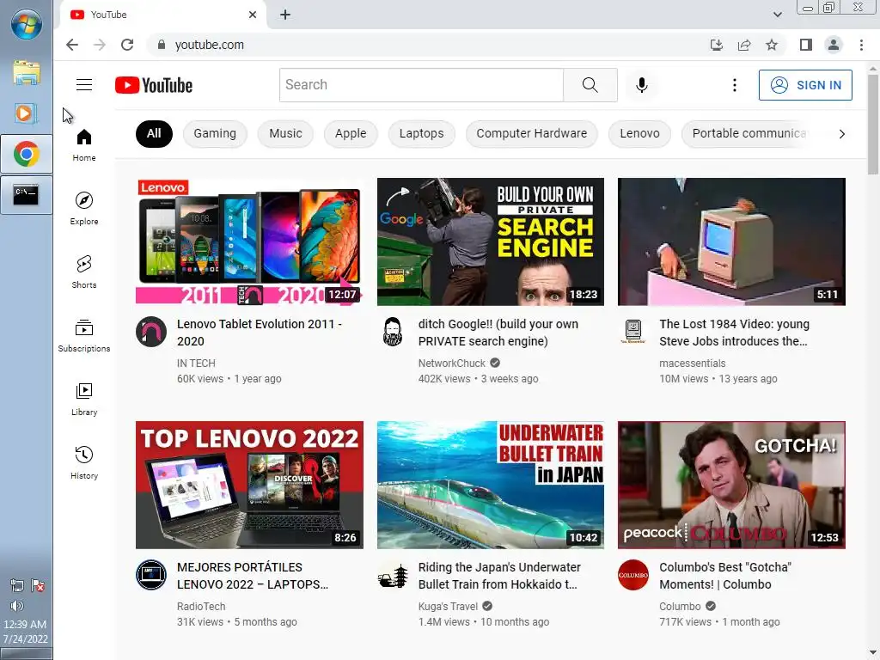Screen dimensions: 880x660
Task: Start voice search with microphone icon
Action: [641, 85]
